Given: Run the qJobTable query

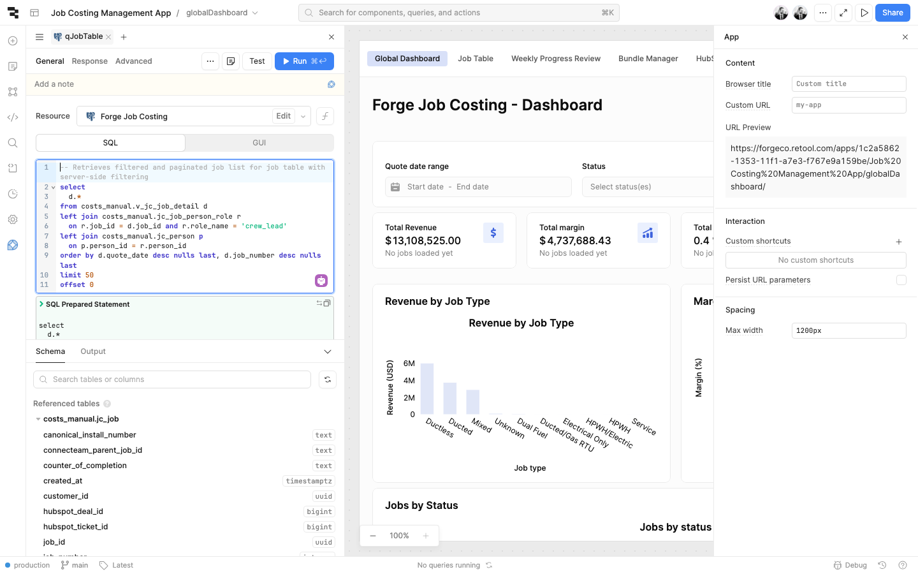Looking at the screenshot, I should point(304,61).
